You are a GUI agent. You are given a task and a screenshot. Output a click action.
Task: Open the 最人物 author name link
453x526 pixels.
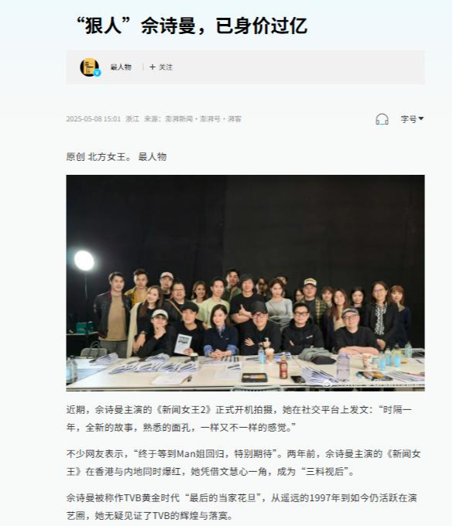point(121,67)
